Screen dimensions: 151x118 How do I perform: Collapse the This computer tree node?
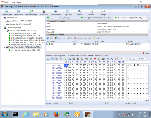click(2, 18)
